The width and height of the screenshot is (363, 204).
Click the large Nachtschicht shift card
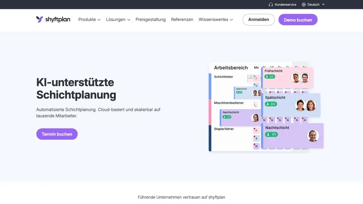[x=292, y=136]
